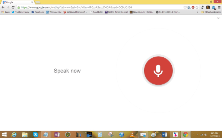Screen dimensions: 222x138
Task: Open the Facebook bookmark
Action: (38, 12)
